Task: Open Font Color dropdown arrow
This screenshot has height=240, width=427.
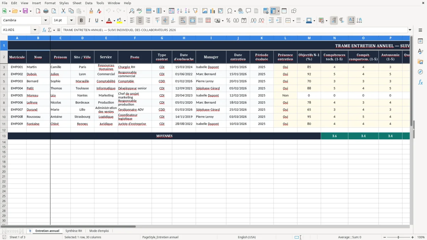Action: coord(114,21)
